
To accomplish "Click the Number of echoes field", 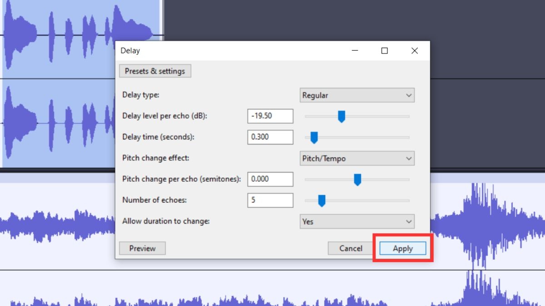I will pyautogui.click(x=270, y=200).
